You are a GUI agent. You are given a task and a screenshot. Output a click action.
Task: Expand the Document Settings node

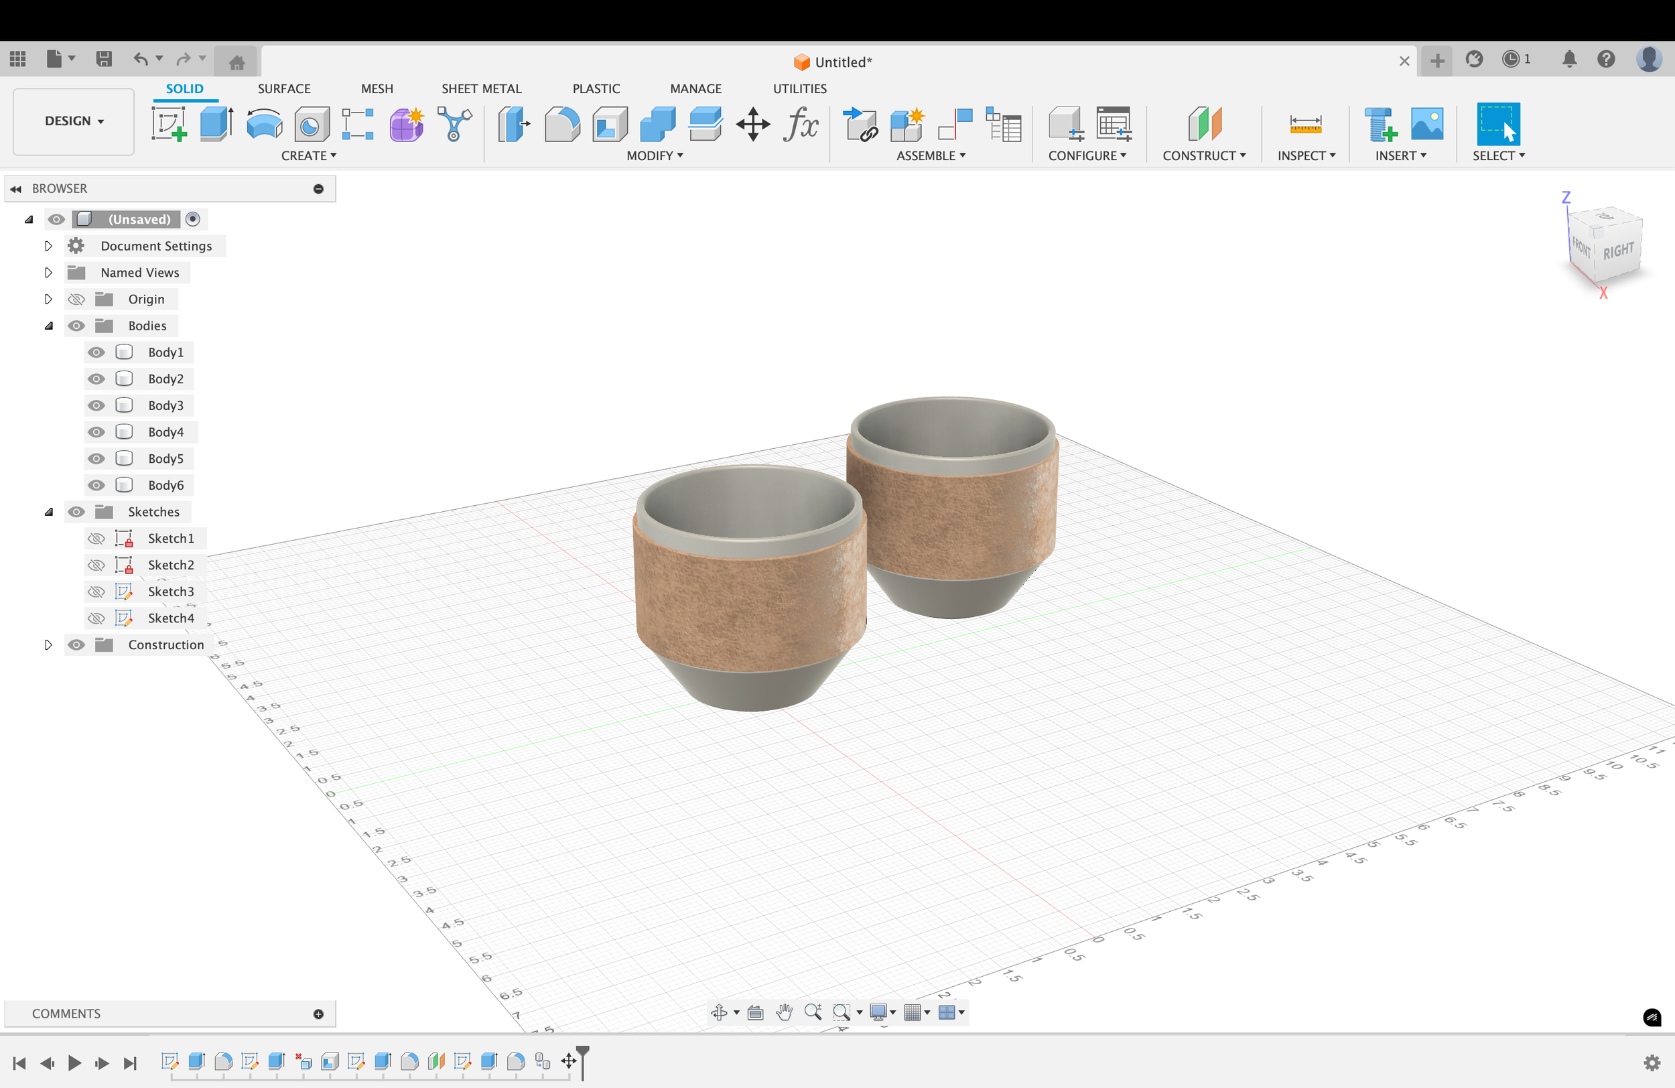click(x=48, y=246)
